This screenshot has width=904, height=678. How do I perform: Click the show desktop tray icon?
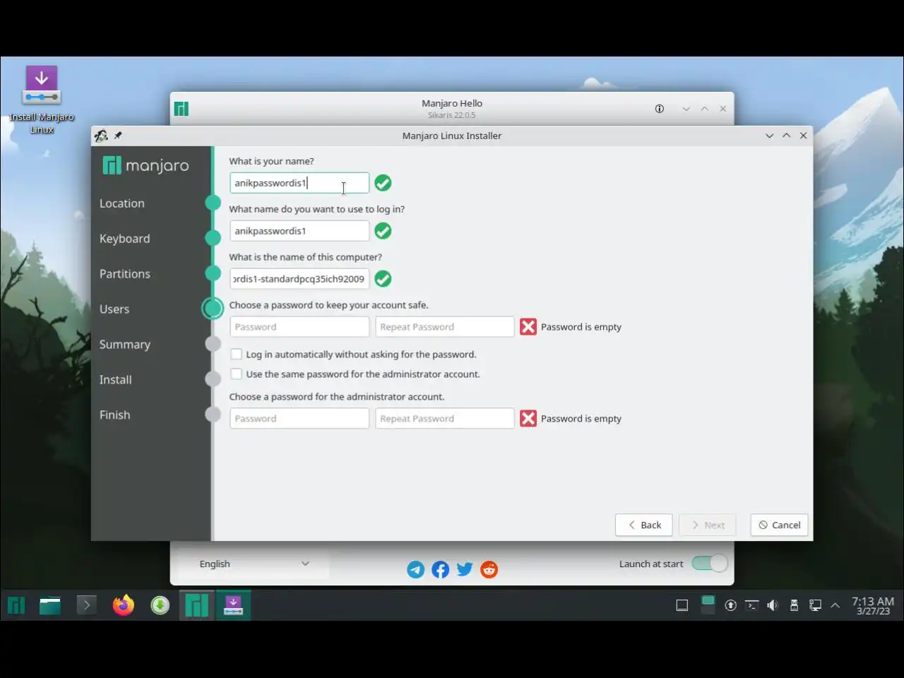point(682,605)
